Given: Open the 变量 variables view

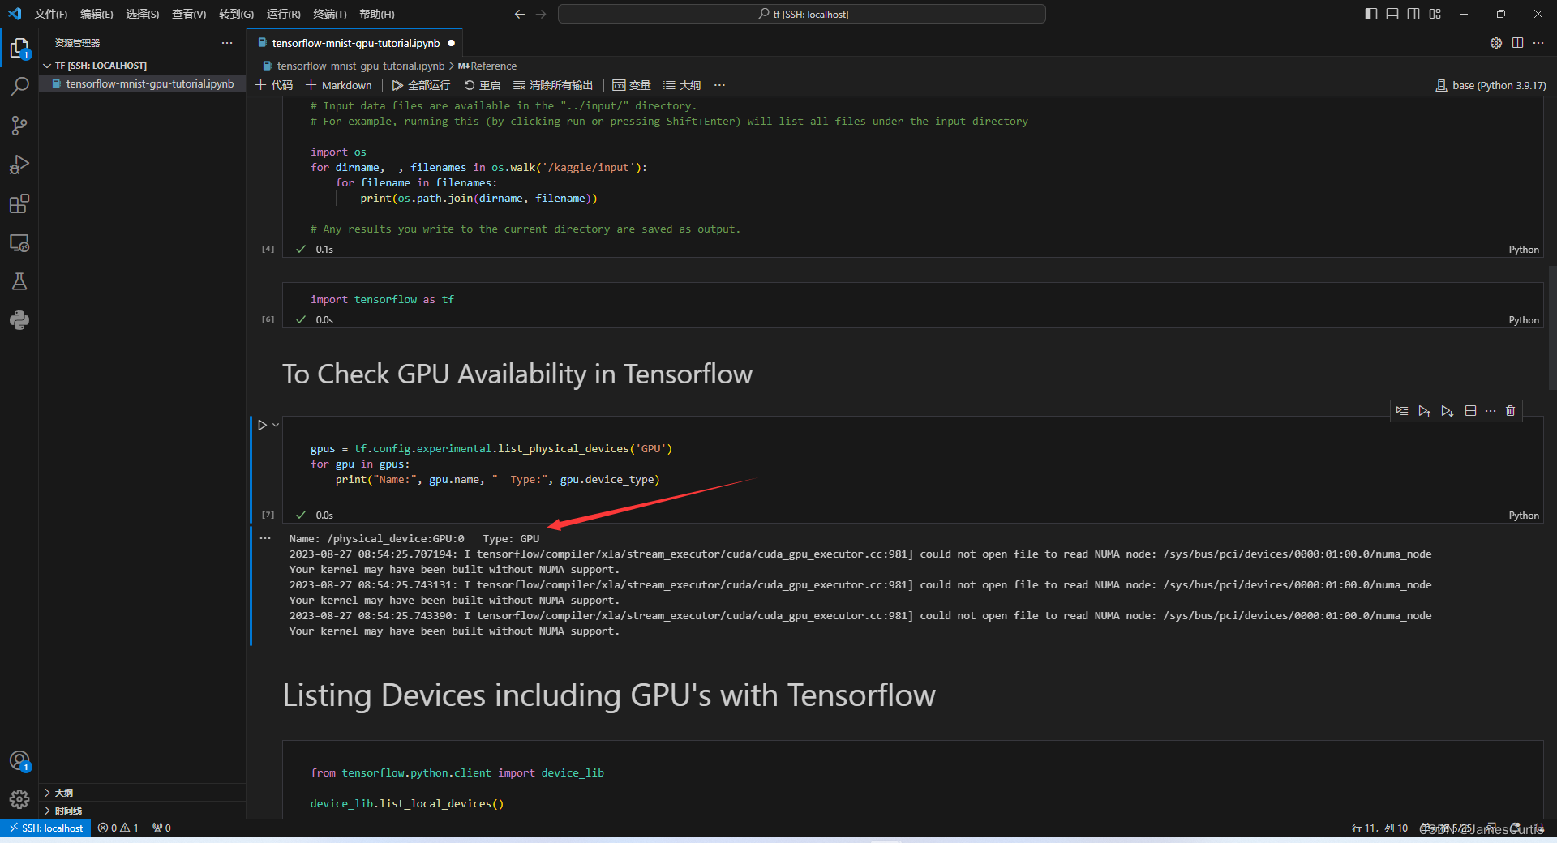Looking at the screenshot, I should point(632,85).
